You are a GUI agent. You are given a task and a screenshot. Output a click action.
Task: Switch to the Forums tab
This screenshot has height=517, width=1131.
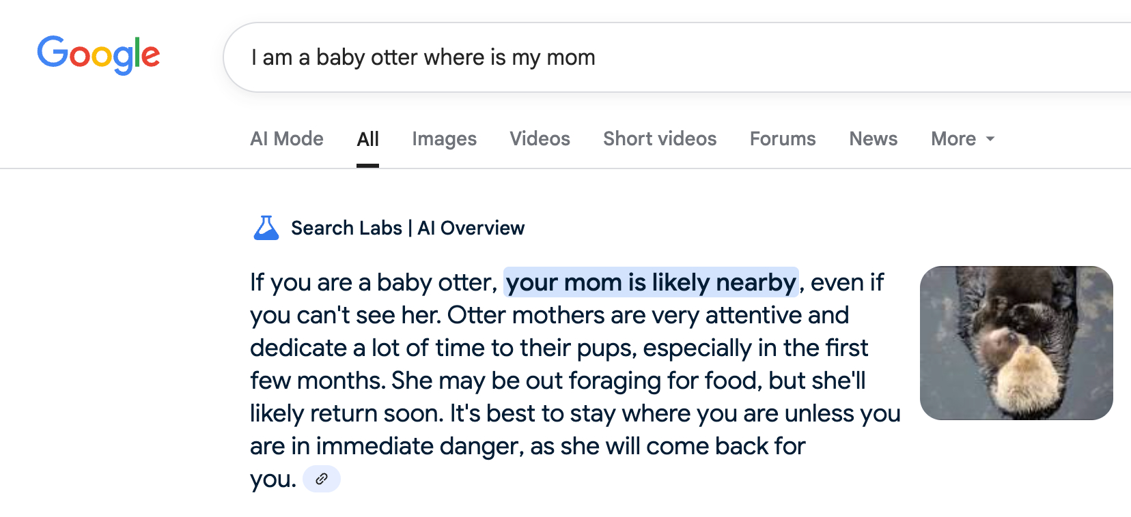click(x=783, y=139)
